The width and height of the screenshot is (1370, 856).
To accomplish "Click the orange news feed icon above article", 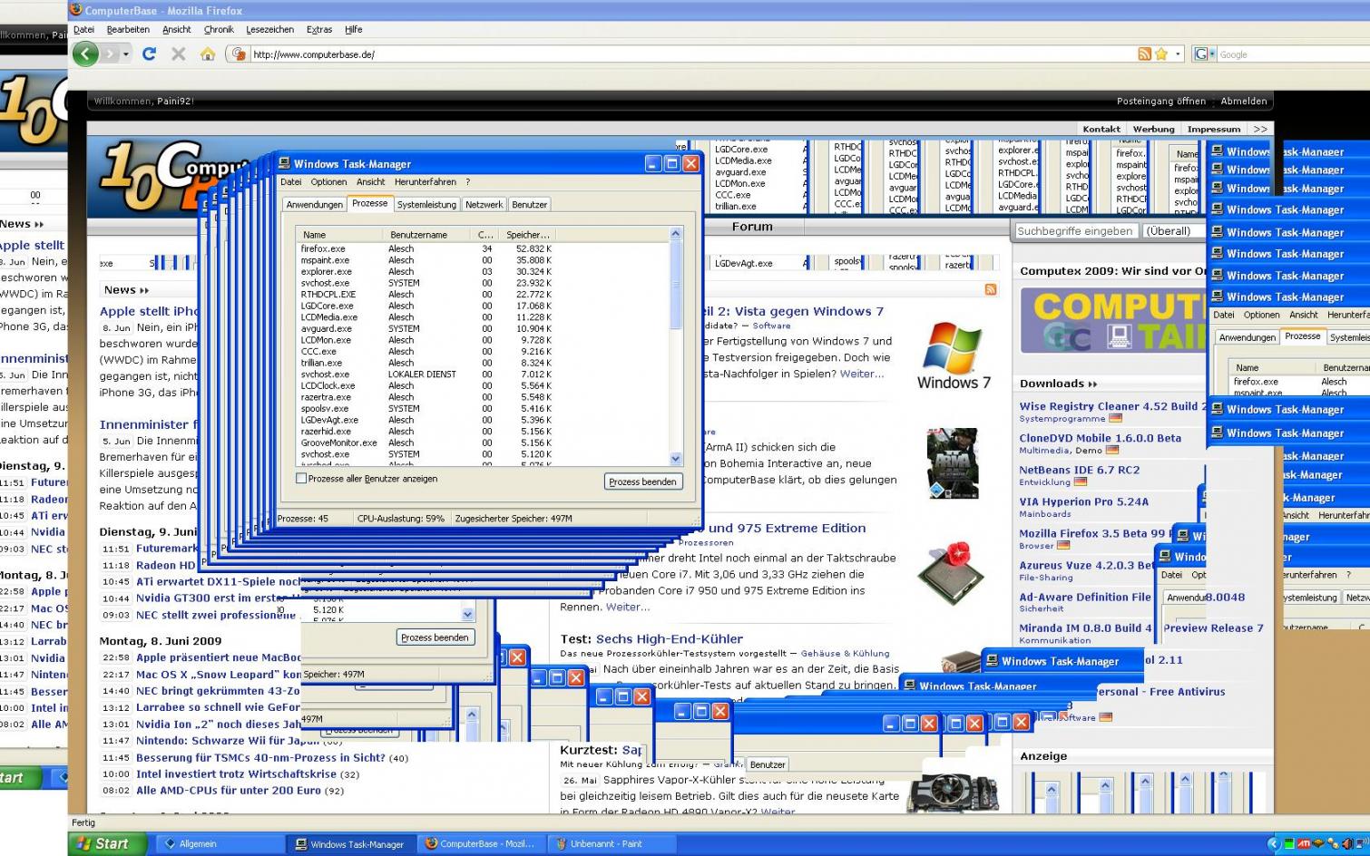I will [x=990, y=289].
